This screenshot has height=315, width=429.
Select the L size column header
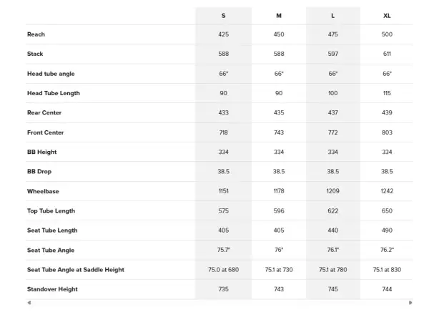pos(333,16)
